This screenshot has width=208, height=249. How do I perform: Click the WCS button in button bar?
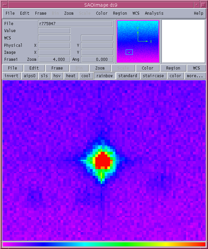196,68
